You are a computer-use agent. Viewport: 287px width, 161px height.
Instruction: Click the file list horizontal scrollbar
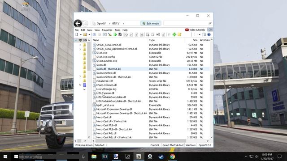point(140,141)
